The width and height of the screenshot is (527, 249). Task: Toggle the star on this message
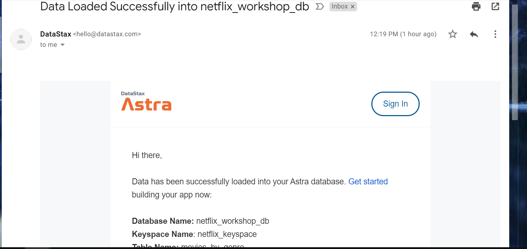452,34
